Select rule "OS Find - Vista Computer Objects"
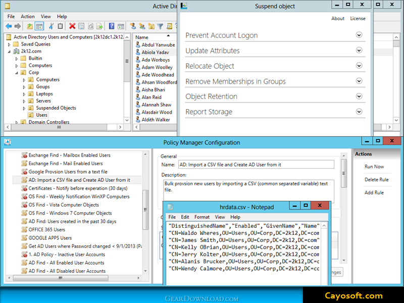This screenshot has width=404, height=303. coord(64,205)
